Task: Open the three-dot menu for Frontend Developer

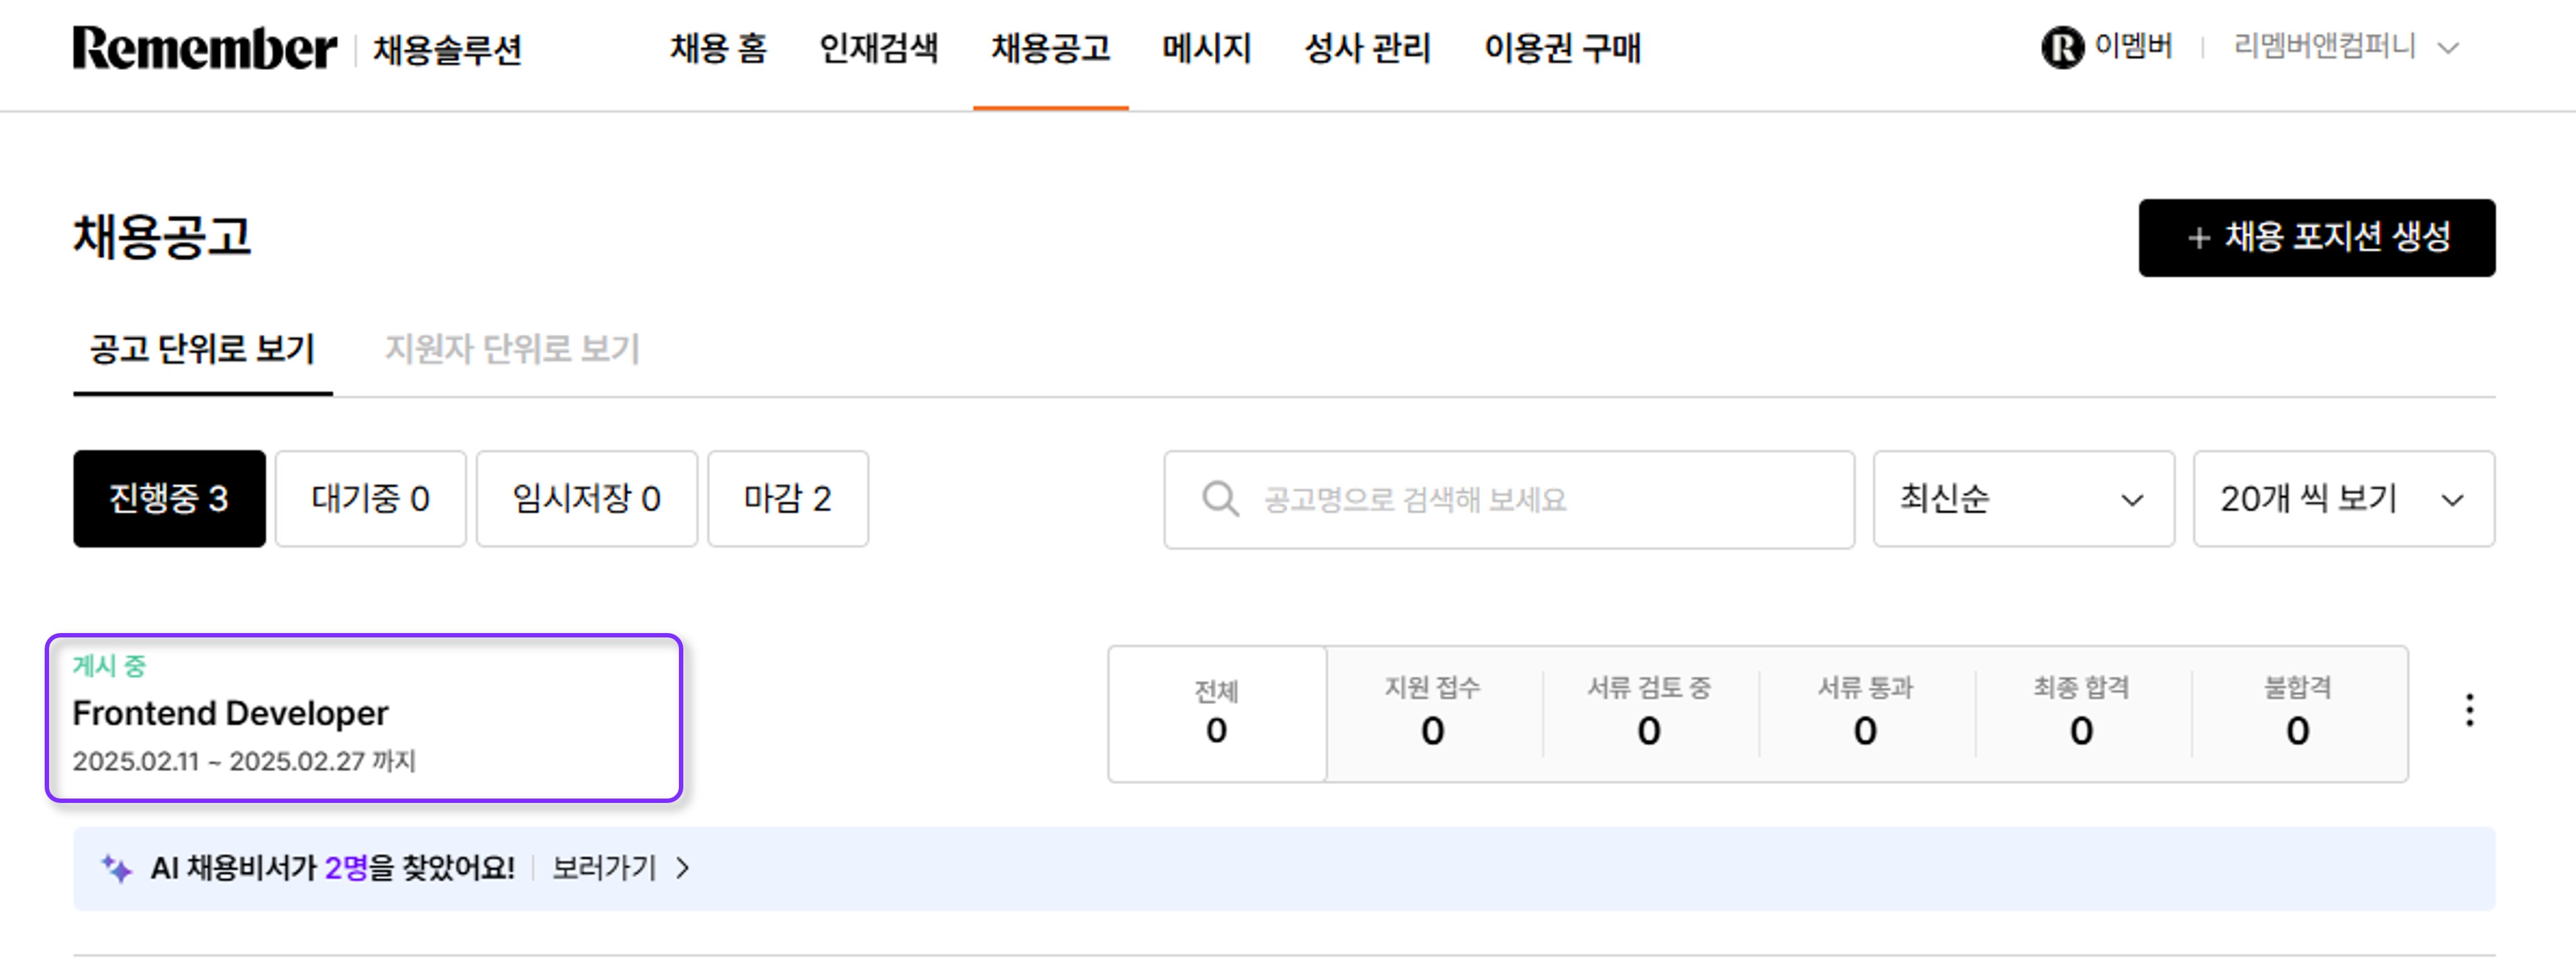Action: coord(2468,710)
